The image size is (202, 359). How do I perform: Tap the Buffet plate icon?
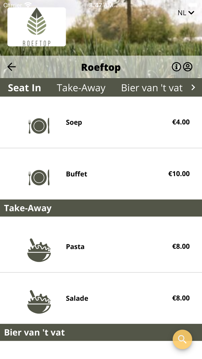(x=39, y=177)
